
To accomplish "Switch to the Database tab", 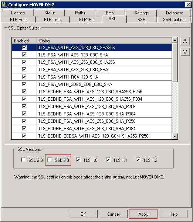I will [175, 13].
